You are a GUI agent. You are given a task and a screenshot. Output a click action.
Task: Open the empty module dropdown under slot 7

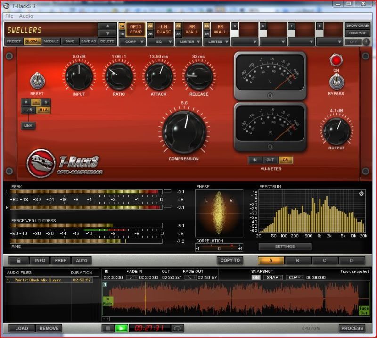coord(302,42)
